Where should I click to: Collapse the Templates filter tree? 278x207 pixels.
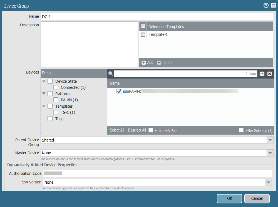[44, 106]
